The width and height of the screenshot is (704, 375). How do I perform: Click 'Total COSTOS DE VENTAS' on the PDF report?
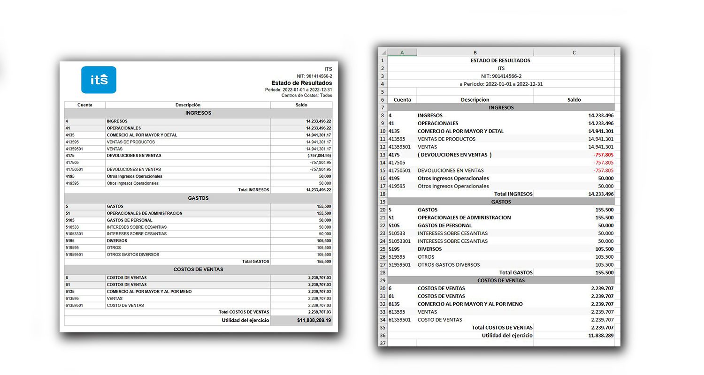tap(244, 312)
